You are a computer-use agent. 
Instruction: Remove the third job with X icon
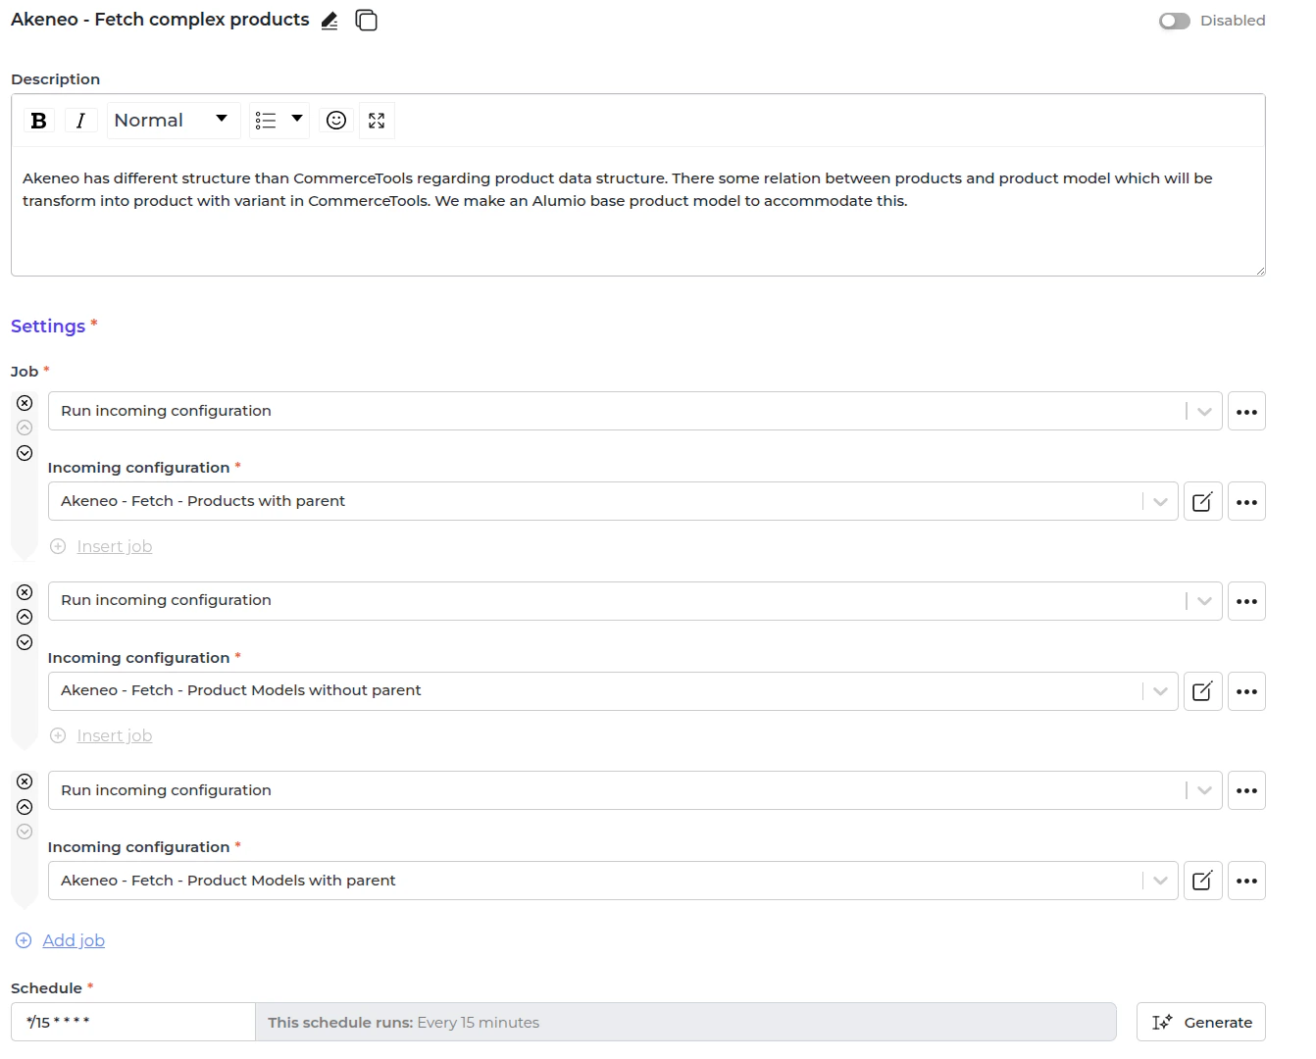(25, 782)
